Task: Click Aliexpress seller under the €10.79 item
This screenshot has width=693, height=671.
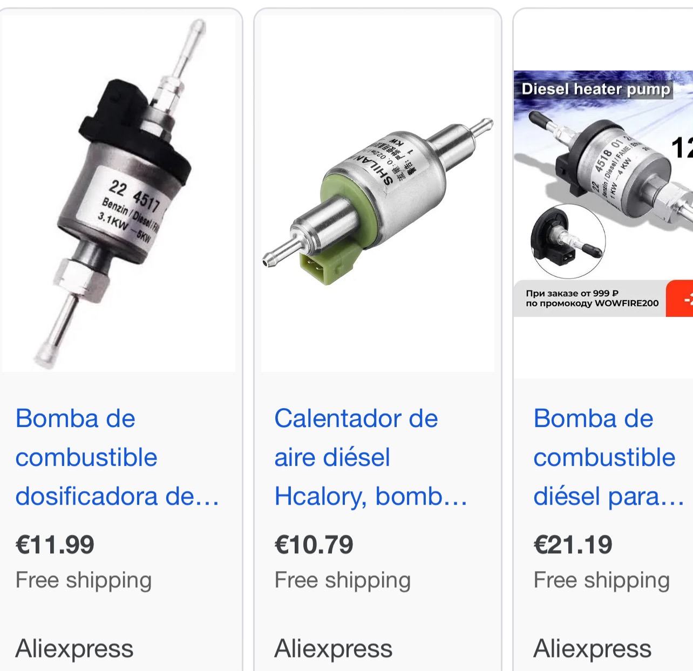Action: click(x=334, y=648)
